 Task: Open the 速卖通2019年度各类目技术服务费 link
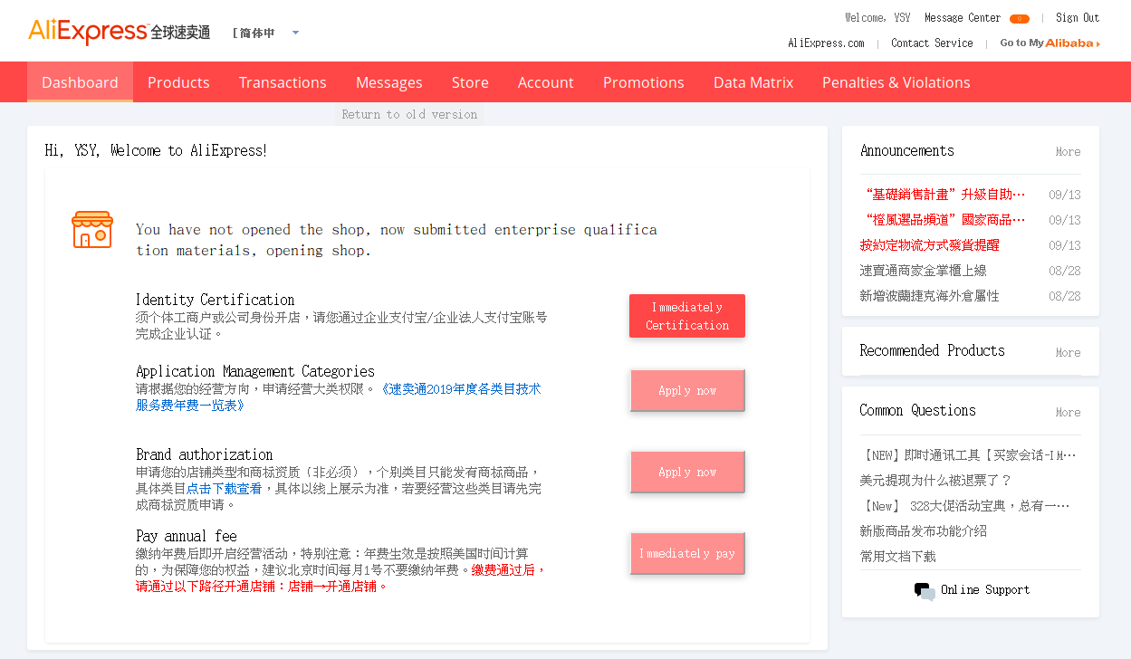(x=338, y=396)
